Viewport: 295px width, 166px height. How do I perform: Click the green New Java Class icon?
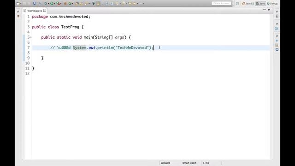tap(70, 3)
